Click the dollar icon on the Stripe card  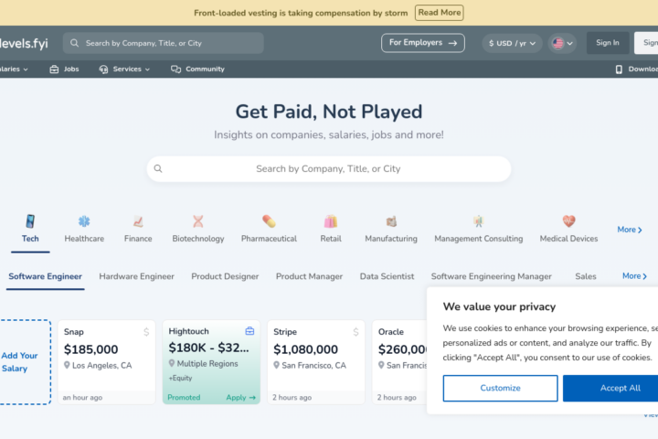pos(356,332)
